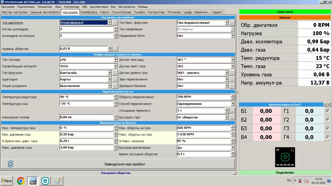The height and width of the screenshot is (186, 332).
Task: Open the Инструменты menu
Action: [x=127, y=7]
